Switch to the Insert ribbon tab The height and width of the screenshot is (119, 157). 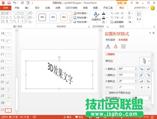27,8
